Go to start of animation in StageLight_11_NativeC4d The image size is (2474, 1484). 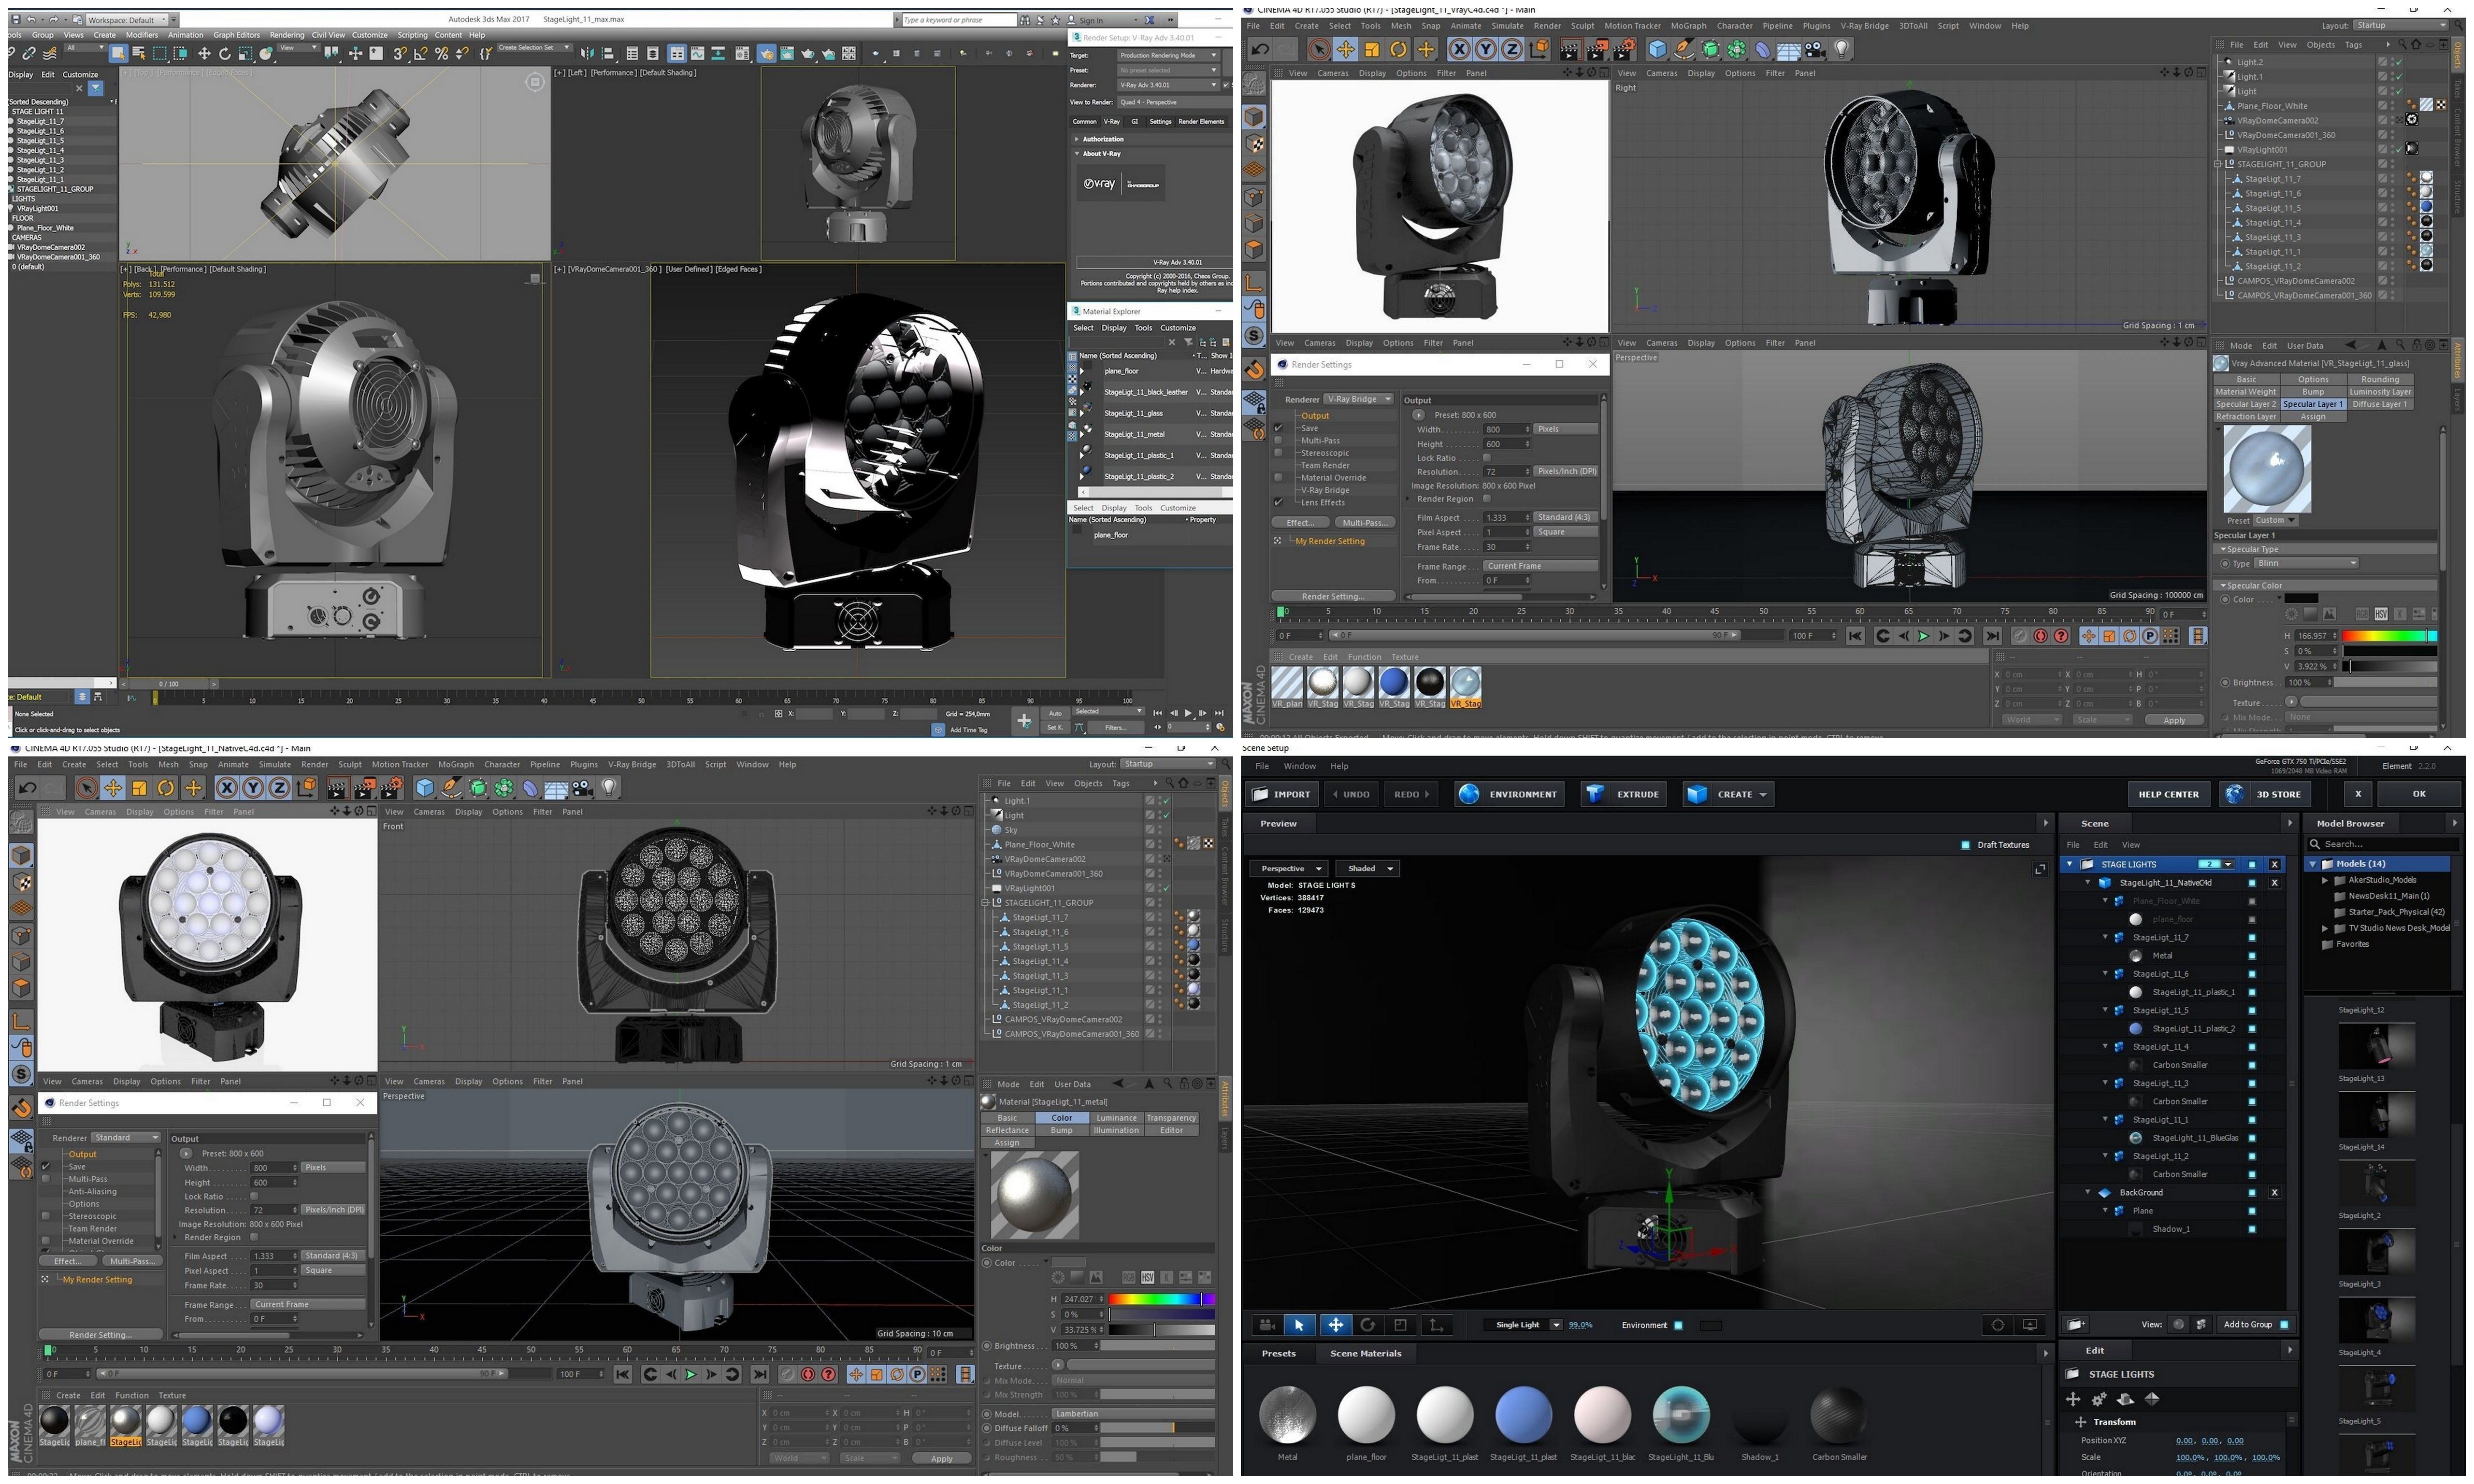coord(622,1375)
